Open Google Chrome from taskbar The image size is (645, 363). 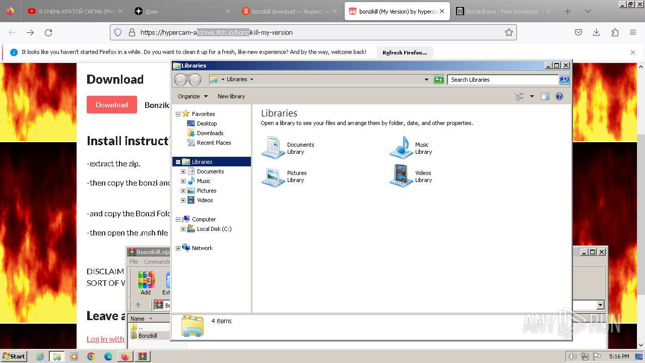click(91, 356)
